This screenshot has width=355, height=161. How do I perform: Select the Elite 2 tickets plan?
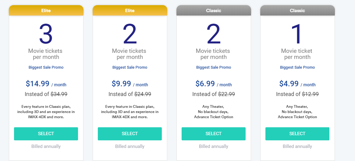130,134
